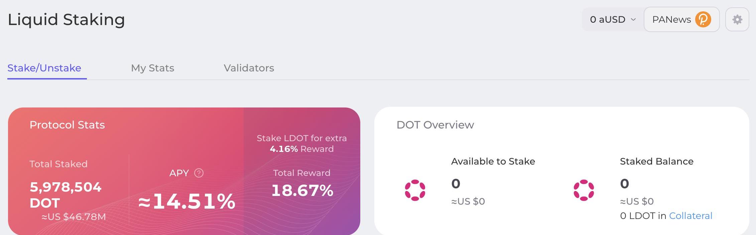The image size is (756, 235).
Task: Switch to the Stake/Unstake tab
Action: pyautogui.click(x=44, y=68)
